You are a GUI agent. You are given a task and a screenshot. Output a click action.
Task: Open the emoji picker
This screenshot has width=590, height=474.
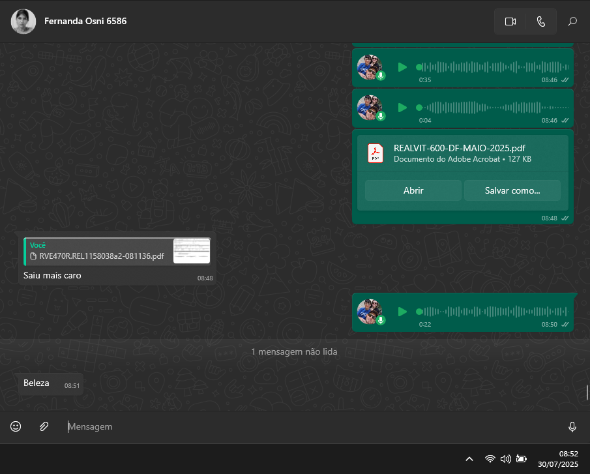point(16,426)
